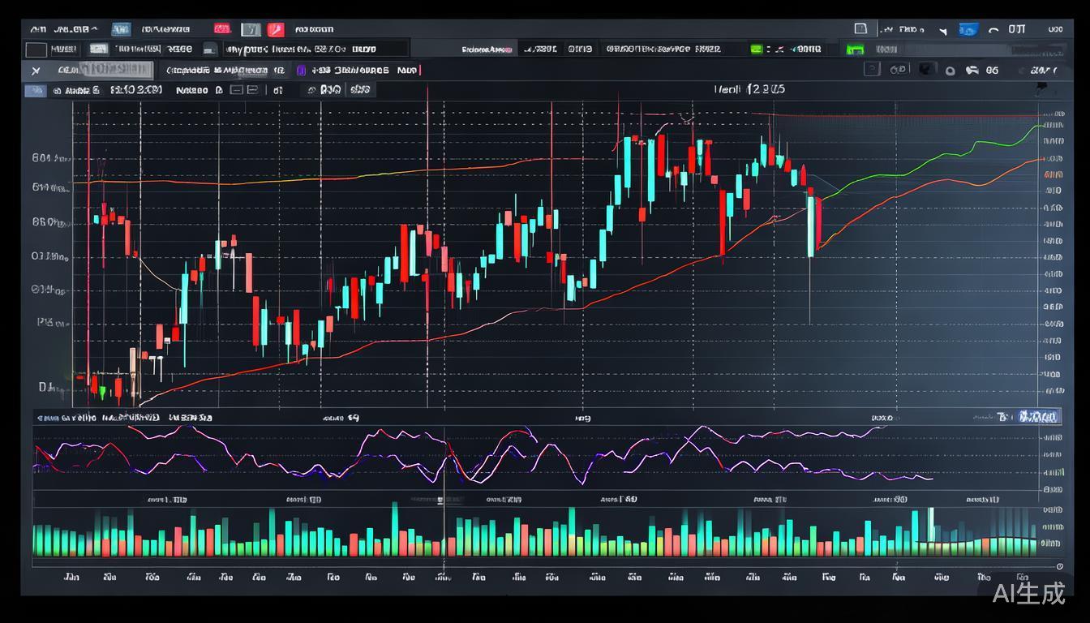The width and height of the screenshot is (1090, 623).
Task: Click the highlighted value label right of oscillator header
Action: [1038, 417]
